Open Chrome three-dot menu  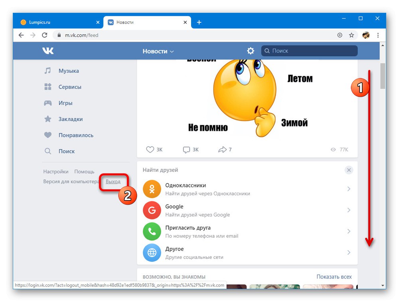(378, 35)
